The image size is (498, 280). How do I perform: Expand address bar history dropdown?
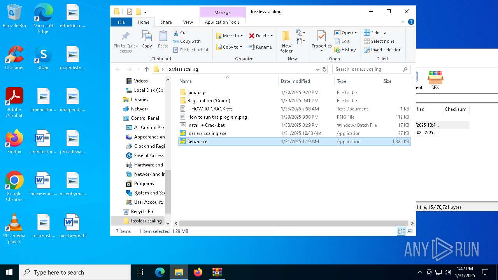(317, 69)
